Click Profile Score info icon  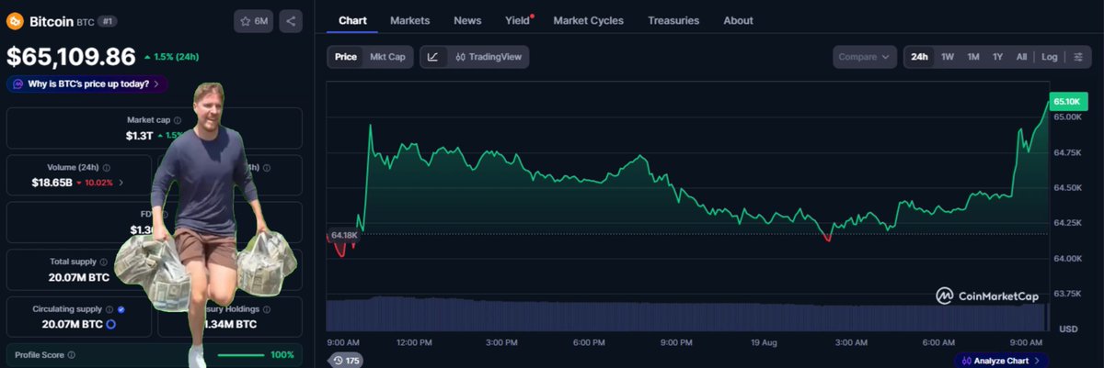[72, 354]
